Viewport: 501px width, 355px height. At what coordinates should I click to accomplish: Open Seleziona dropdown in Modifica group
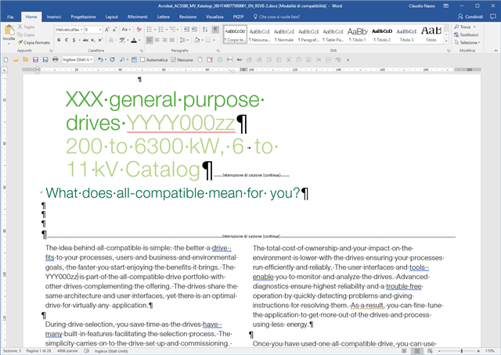pos(467,42)
